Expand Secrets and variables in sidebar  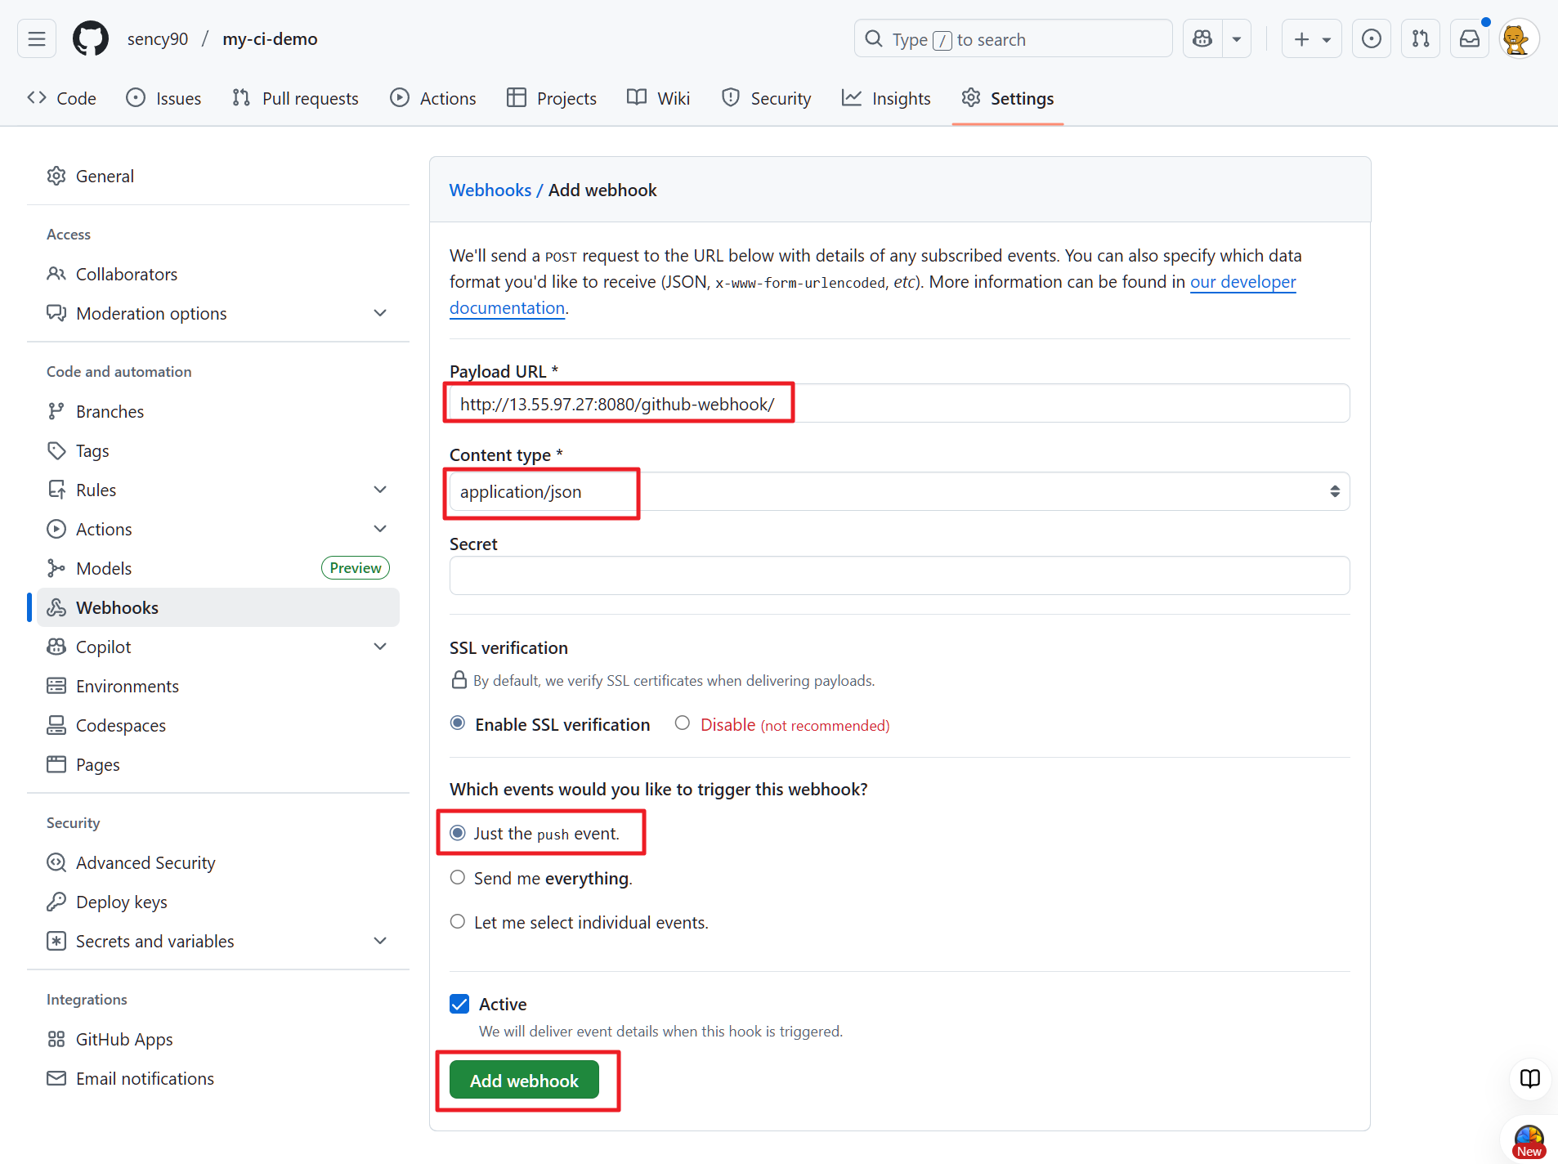point(380,941)
